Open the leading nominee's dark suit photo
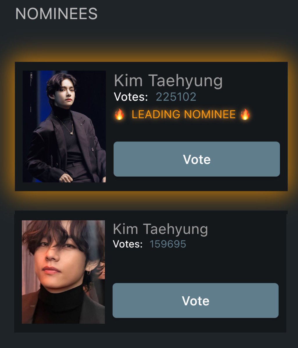 (x=64, y=126)
